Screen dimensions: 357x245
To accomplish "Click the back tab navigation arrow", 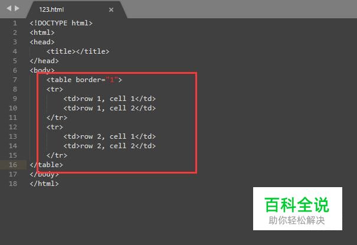I will 9,9.
